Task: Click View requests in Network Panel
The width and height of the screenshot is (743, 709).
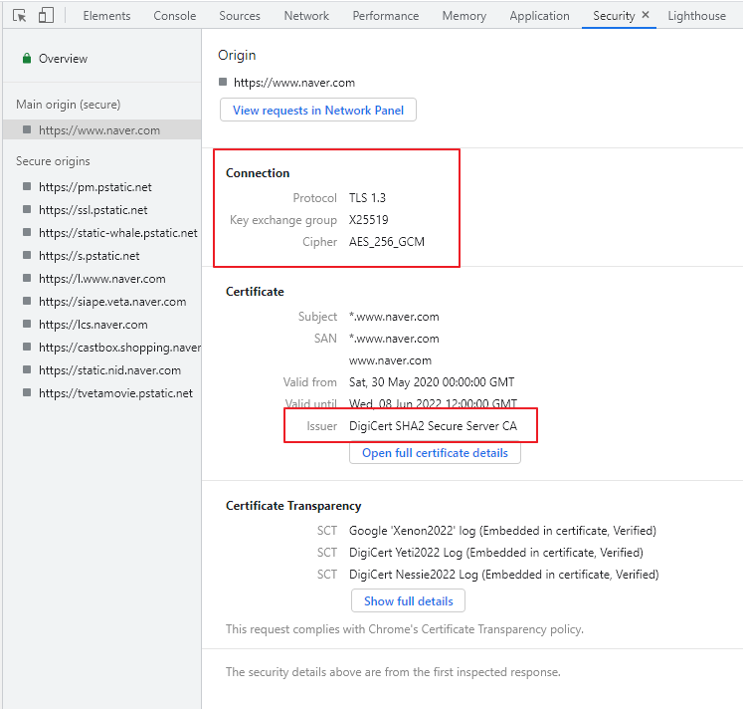Action: tap(318, 111)
